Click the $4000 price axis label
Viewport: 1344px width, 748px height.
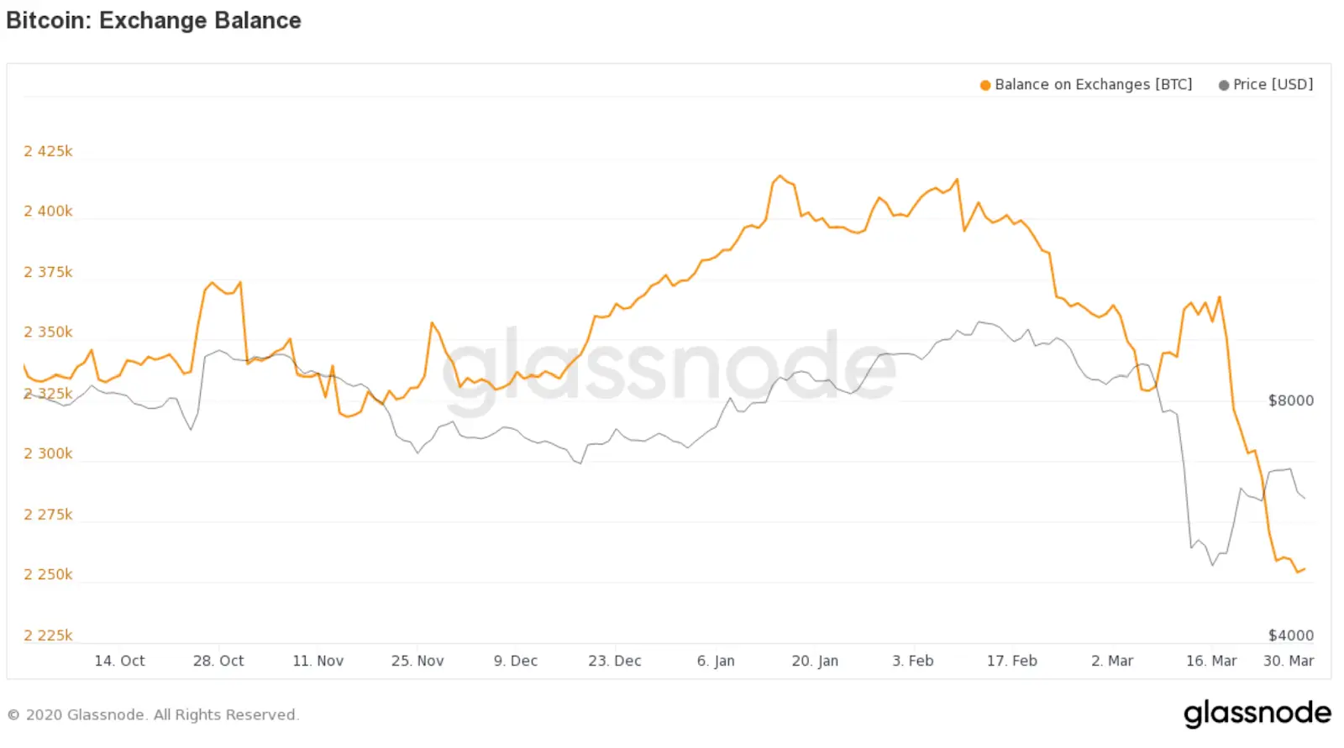pyautogui.click(x=1291, y=636)
